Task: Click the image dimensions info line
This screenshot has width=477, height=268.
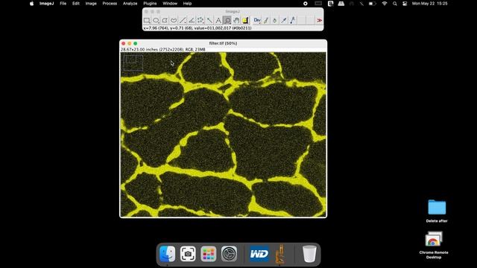Action: (163, 49)
